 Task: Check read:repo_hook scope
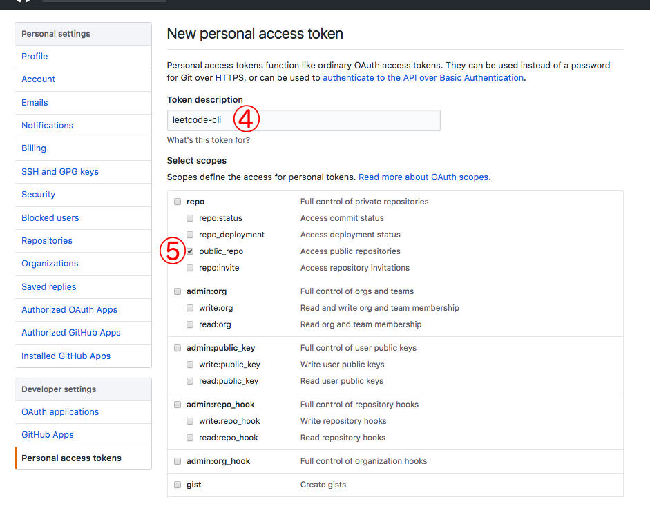coord(190,438)
